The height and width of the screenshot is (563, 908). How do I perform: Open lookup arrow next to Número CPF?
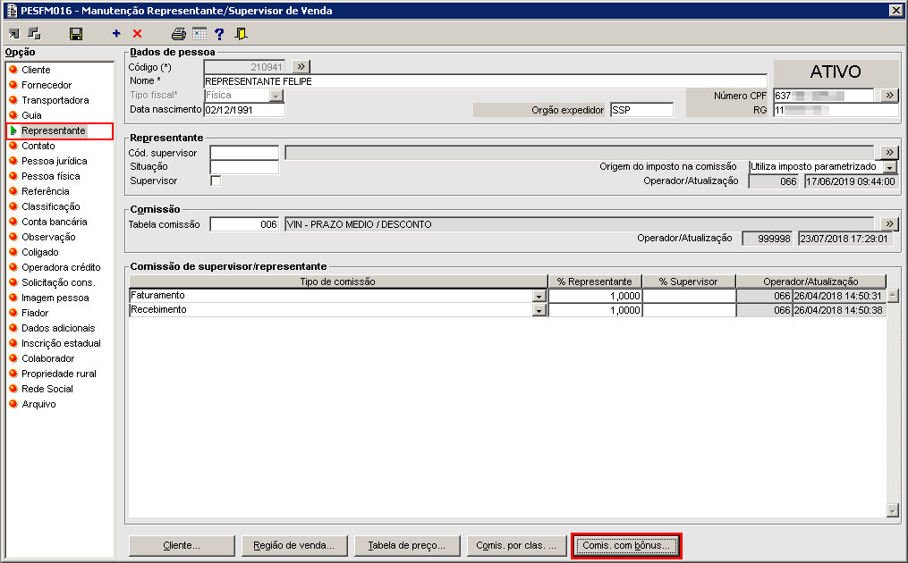889,95
